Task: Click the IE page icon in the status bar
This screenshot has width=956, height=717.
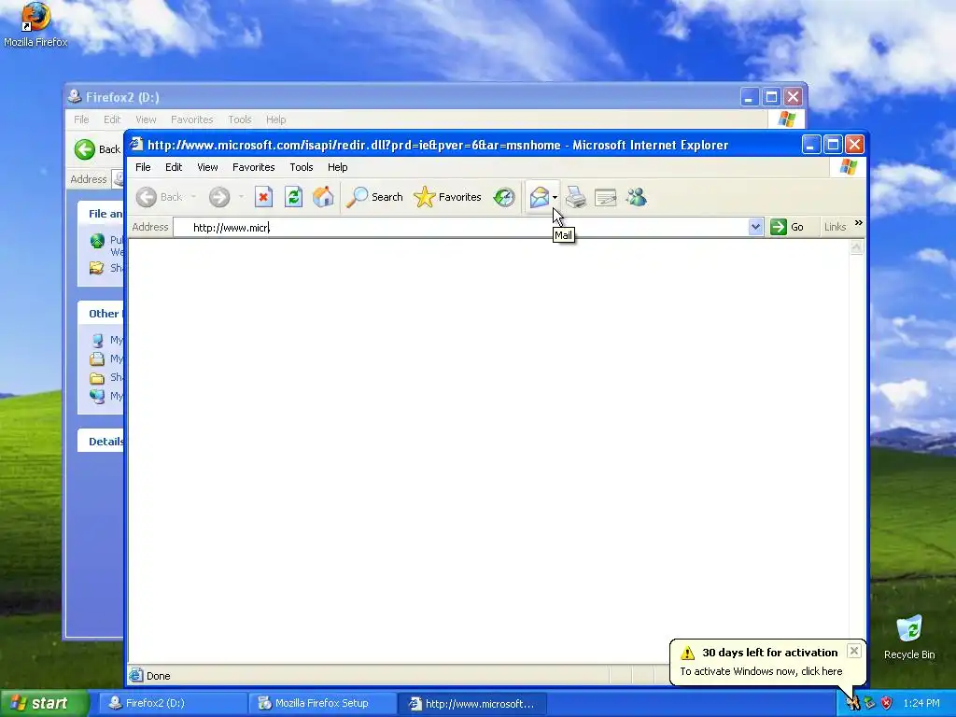Action: click(x=136, y=675)
